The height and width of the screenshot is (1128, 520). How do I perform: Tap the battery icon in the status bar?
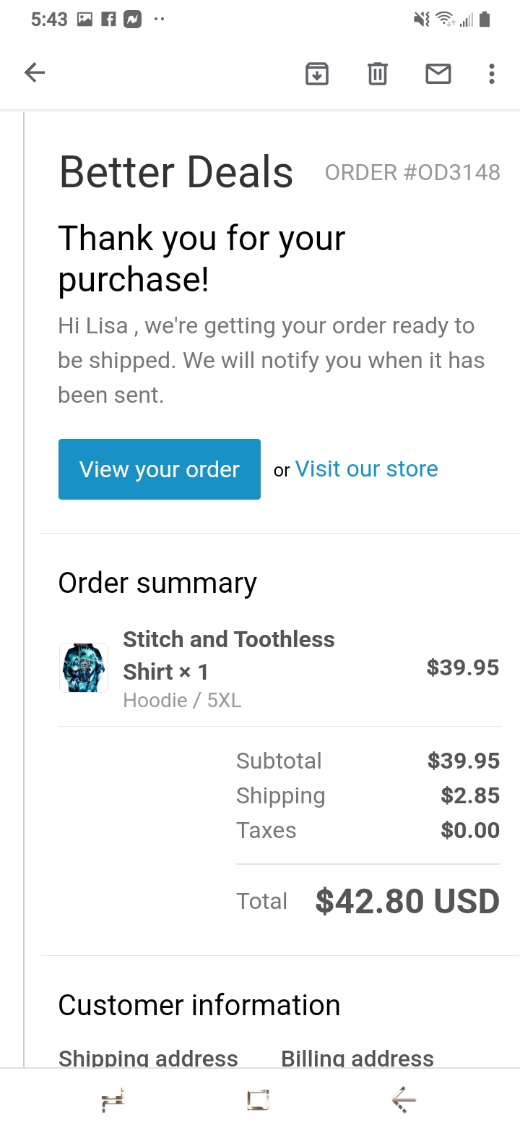[485, 20]
